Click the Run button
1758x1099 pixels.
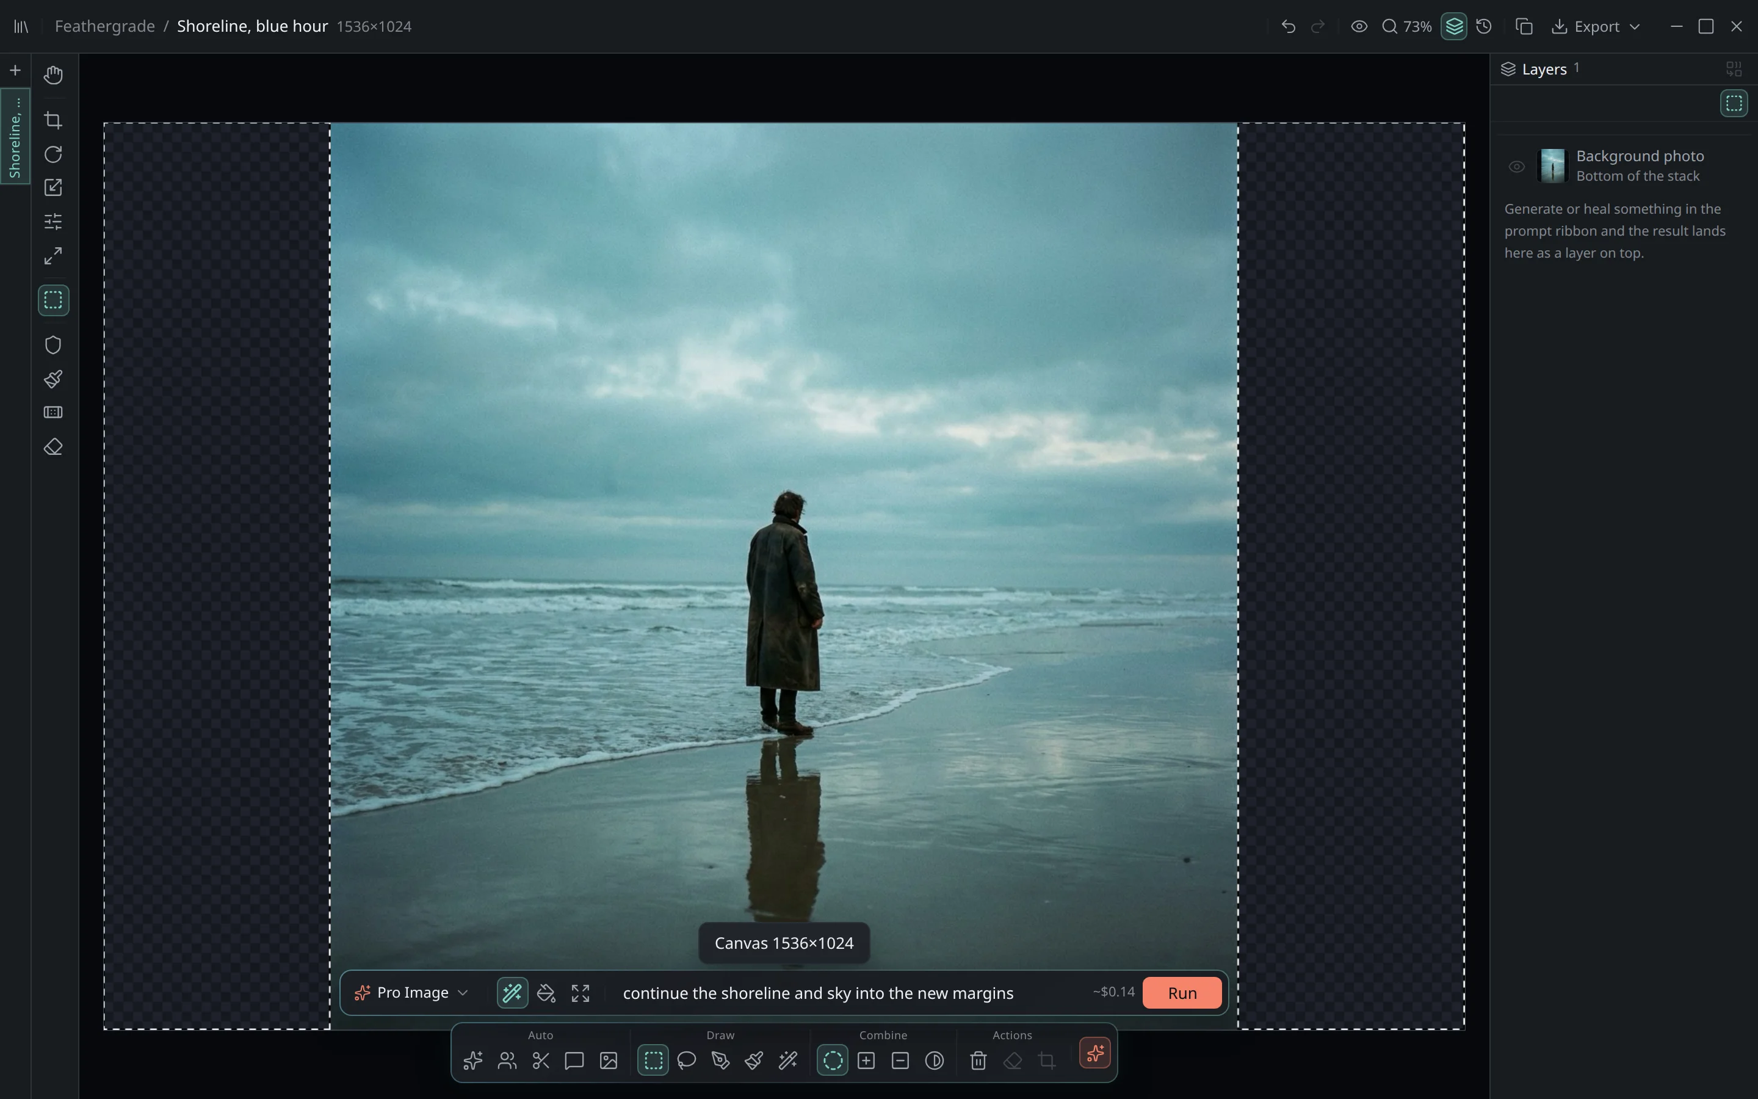[x=1182, y=993]
